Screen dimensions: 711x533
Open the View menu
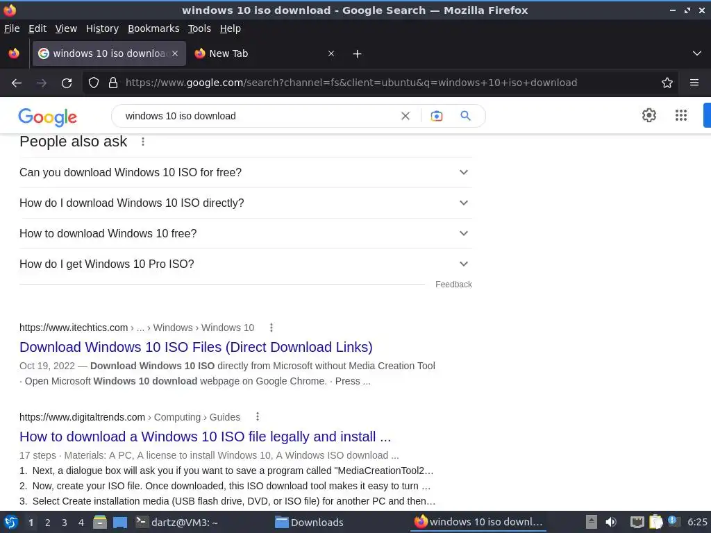click(66, 28)
